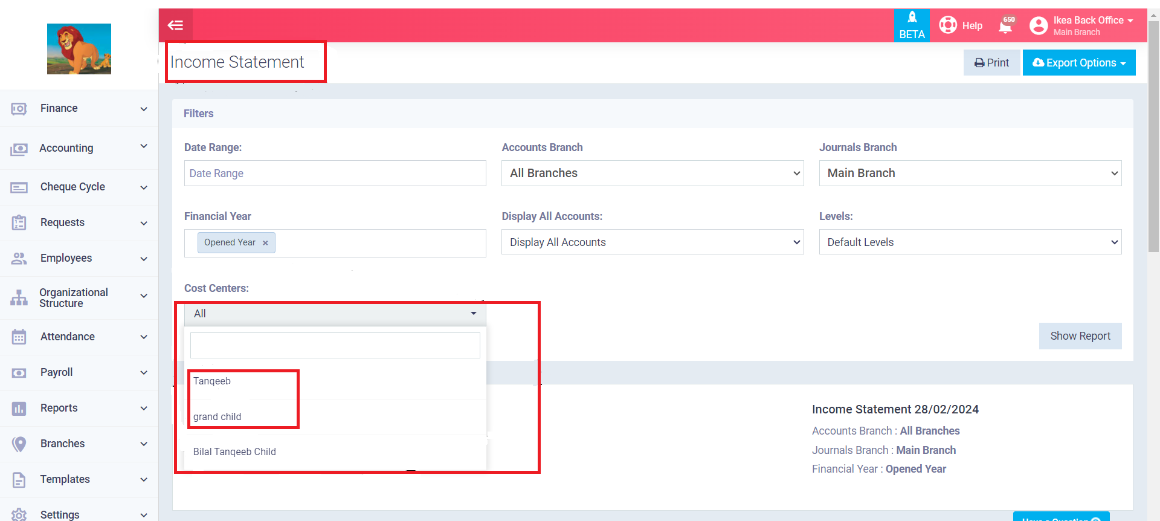Pick grand child cost center

tap(217, 417)
